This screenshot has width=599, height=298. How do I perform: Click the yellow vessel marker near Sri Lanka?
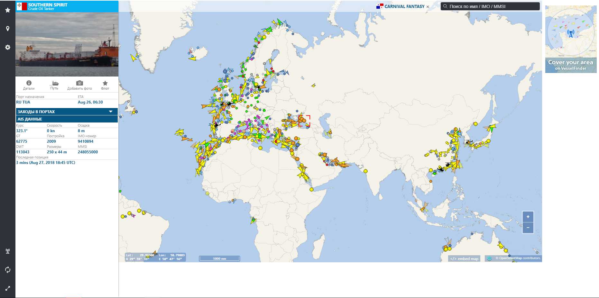tap(365, 171)
